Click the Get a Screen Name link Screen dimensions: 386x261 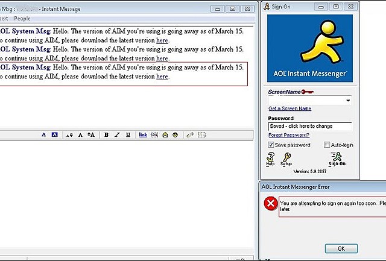(x=290, y=108)
